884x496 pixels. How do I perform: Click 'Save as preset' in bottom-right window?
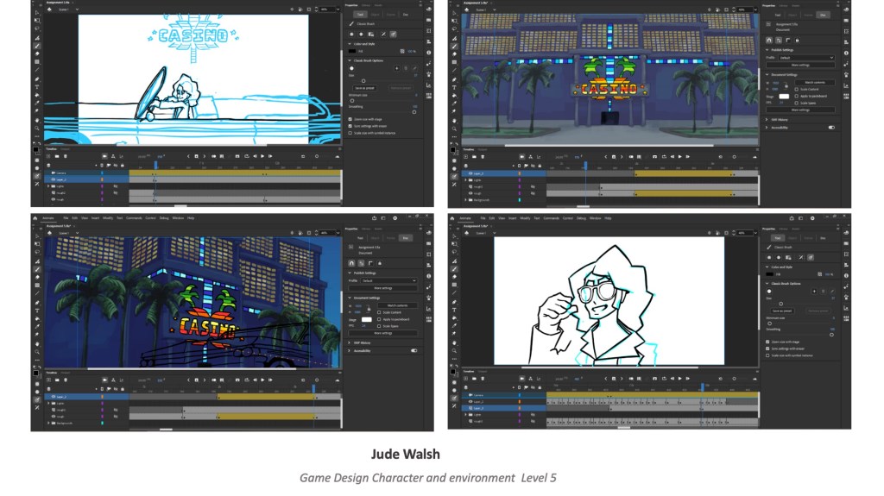pos(782,311)
